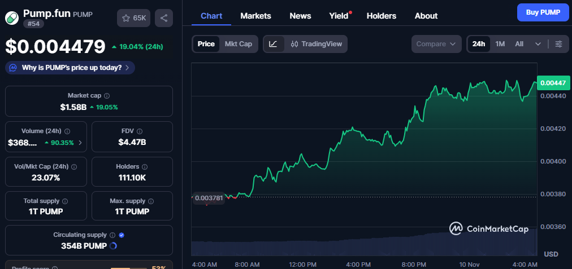Switch to TradingView candlestick chart
This screenshot has width=572, height=269.
(x=316, y=44)
